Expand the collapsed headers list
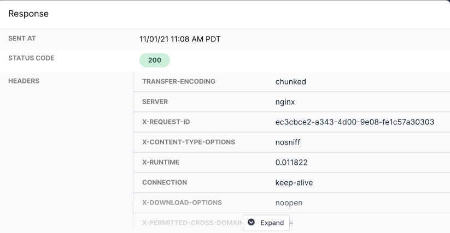 pyautogui.click(x=266, y=223)
